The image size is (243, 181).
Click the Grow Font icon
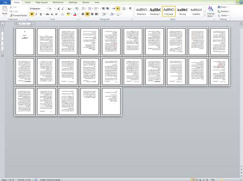coord(58,9)
